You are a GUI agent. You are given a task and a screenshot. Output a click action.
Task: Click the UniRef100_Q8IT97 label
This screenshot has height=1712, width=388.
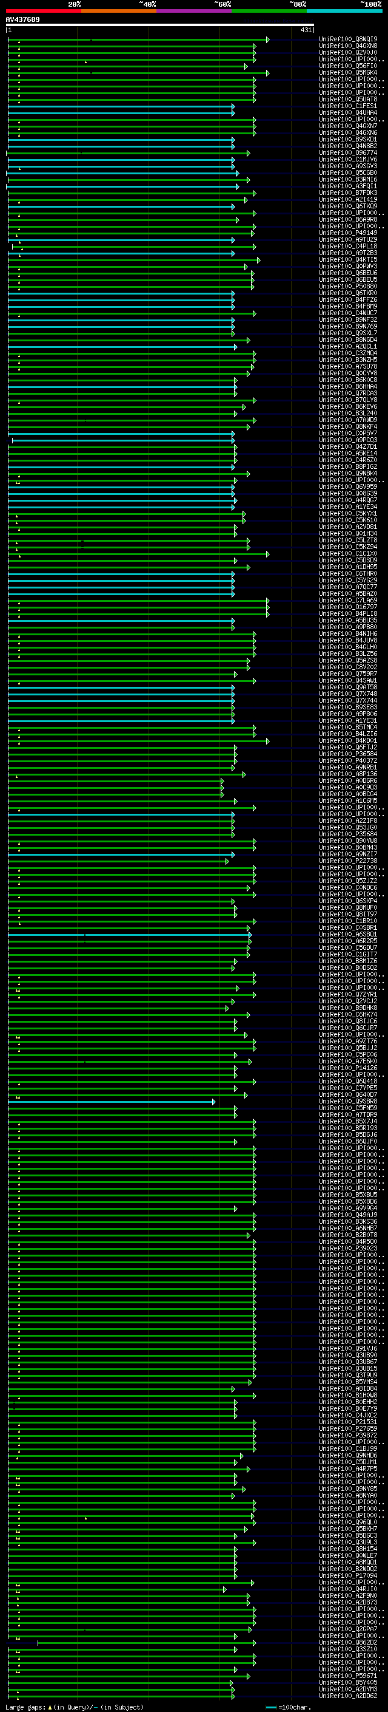[348, 915]
